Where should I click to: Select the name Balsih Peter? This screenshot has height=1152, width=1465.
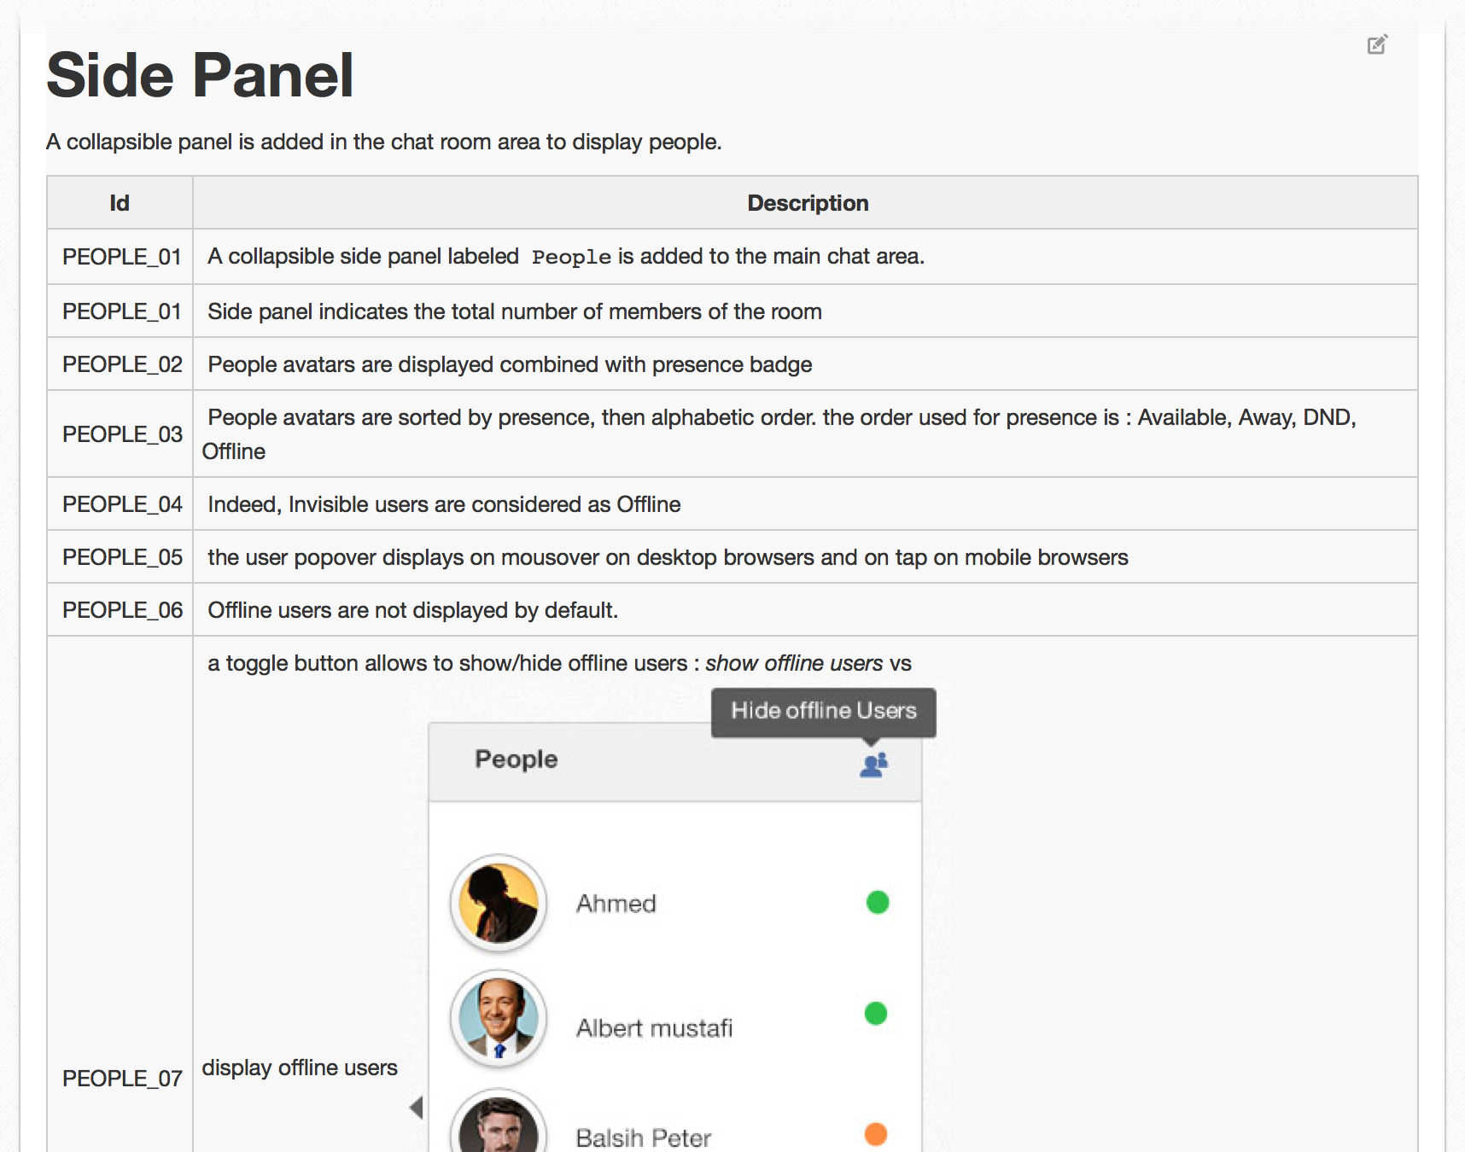click(x=644, y=1138)
